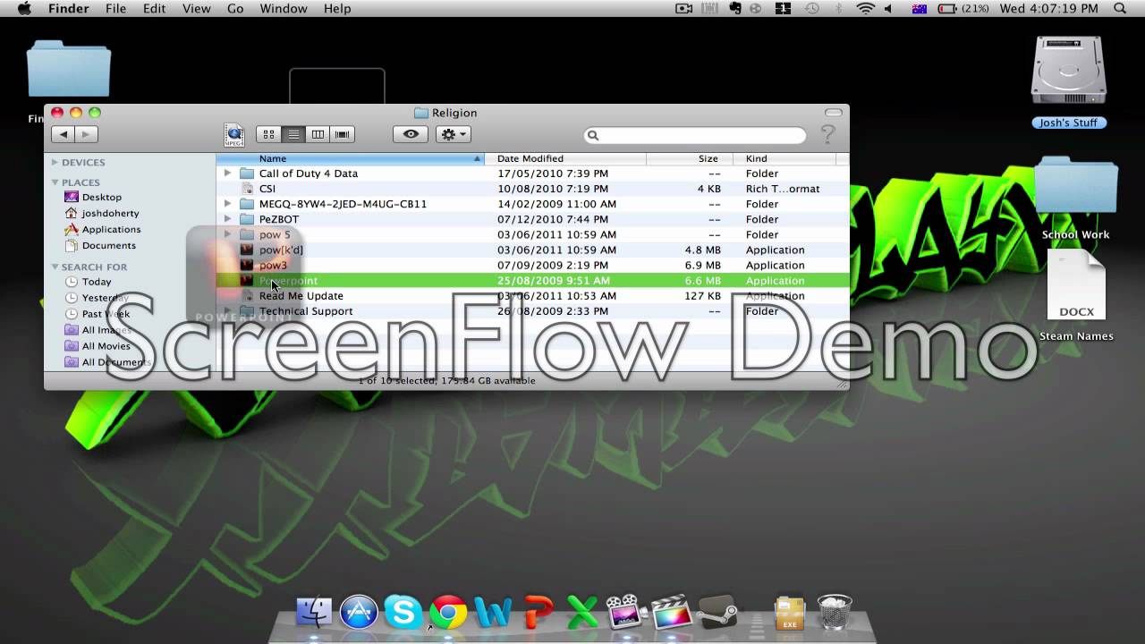
Task: Toggle Finder toolbar with the pill button
Action: [833, 113]
